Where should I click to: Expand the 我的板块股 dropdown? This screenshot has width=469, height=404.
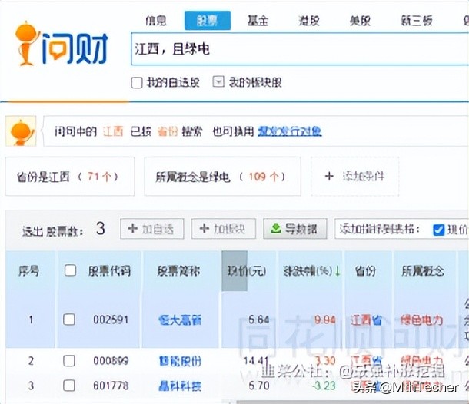(218, 81)
